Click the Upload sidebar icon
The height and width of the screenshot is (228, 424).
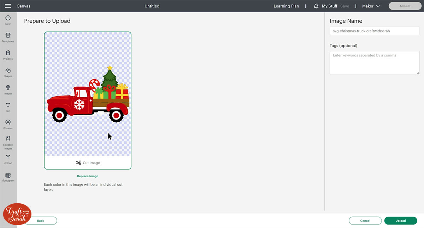(x=8, y=159)
